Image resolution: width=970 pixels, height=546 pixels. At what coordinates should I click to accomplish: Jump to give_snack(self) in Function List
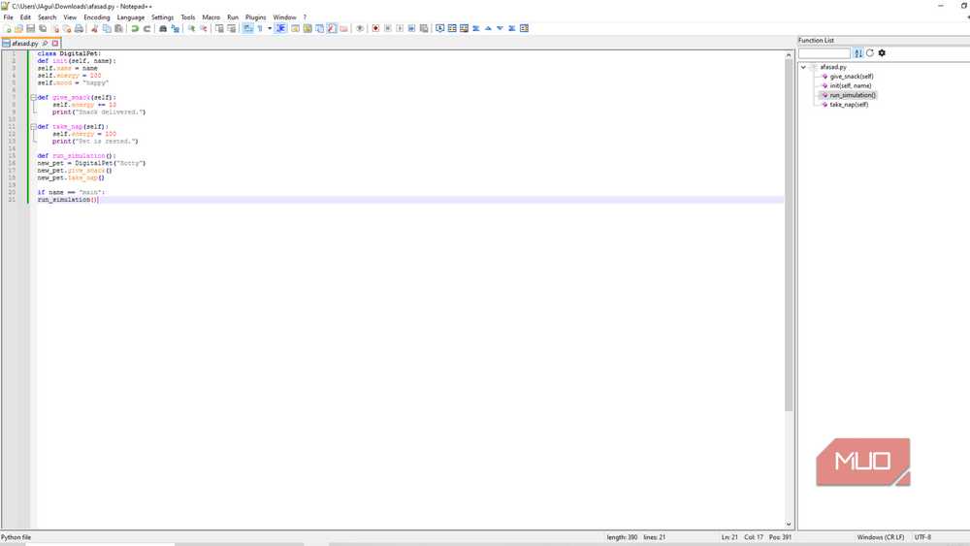click(x=852, y=77)
